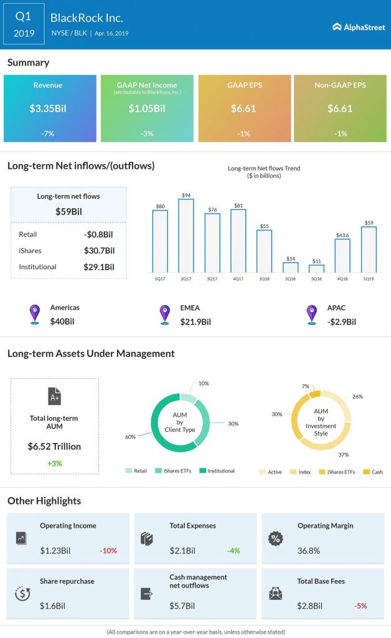Click the iShares ETFs legend swatch under Client Type
This screenshot has height=638, width=391.
click(x=159, y=471)
